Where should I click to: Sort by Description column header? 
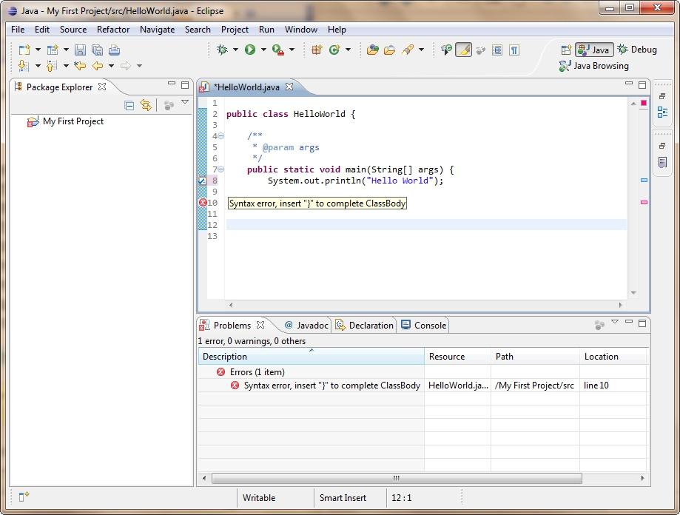[311, 357]
